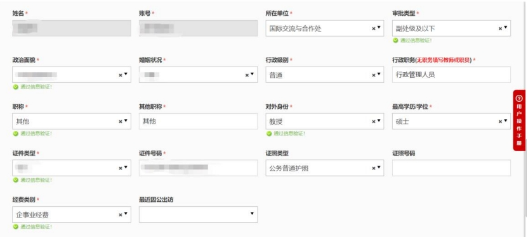Open the 对外身份 dropdown showing 教授
The height and width of the screenshot is (241, 528).
click(325, 121)
